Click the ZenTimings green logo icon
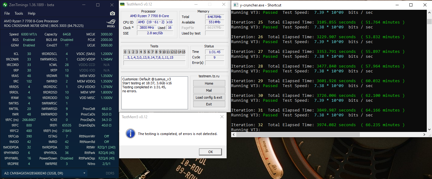 tap(5, 5)
